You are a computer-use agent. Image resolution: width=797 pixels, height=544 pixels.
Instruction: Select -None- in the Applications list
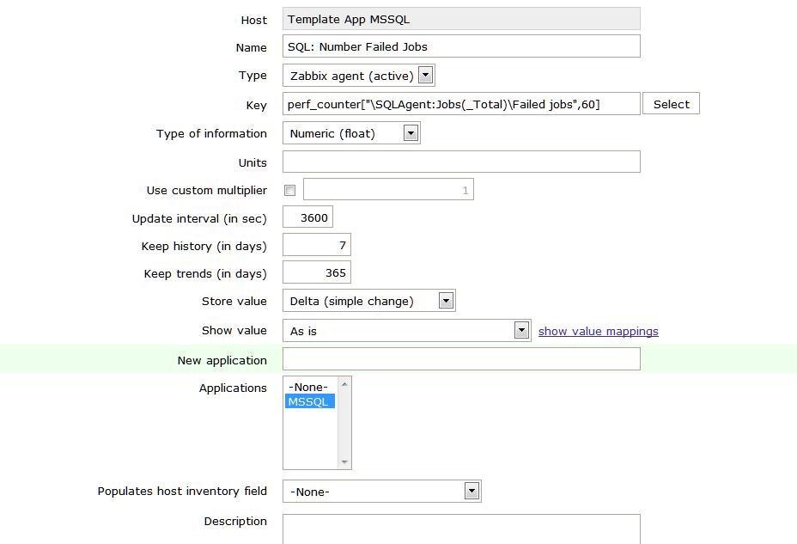pyautogui.click(x=309, y=387)
